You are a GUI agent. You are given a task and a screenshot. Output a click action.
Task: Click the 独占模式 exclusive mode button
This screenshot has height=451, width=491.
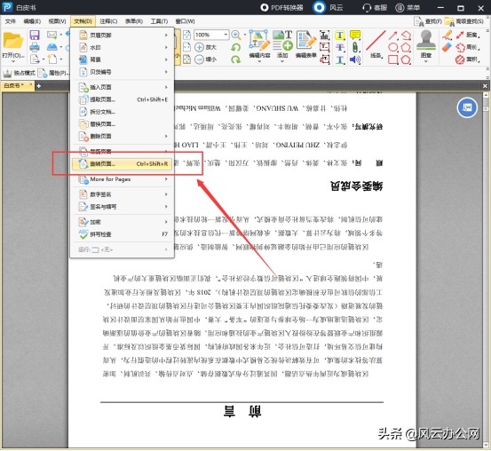[x=19, y=73]
